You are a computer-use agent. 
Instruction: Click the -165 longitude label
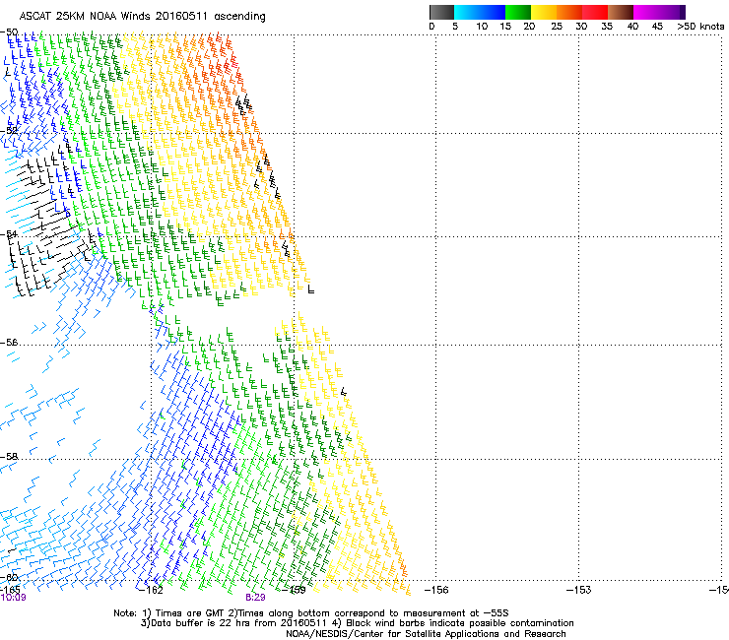click(x=10, y=590)
